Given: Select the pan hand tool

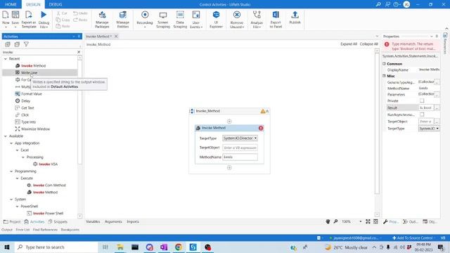Looking at the screenshot, I should point(328,221).
